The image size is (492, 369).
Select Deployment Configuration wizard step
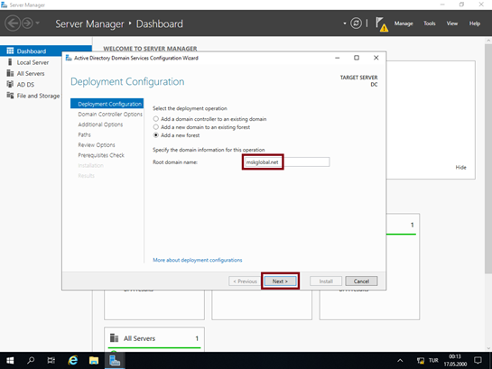point(107,104)
